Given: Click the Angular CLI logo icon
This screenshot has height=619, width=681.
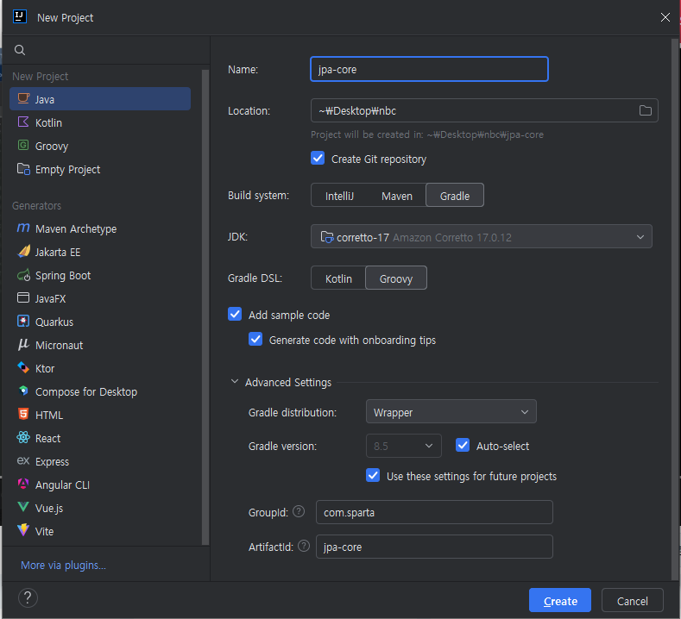Looking at the screenshot, I should coord(23,484).
